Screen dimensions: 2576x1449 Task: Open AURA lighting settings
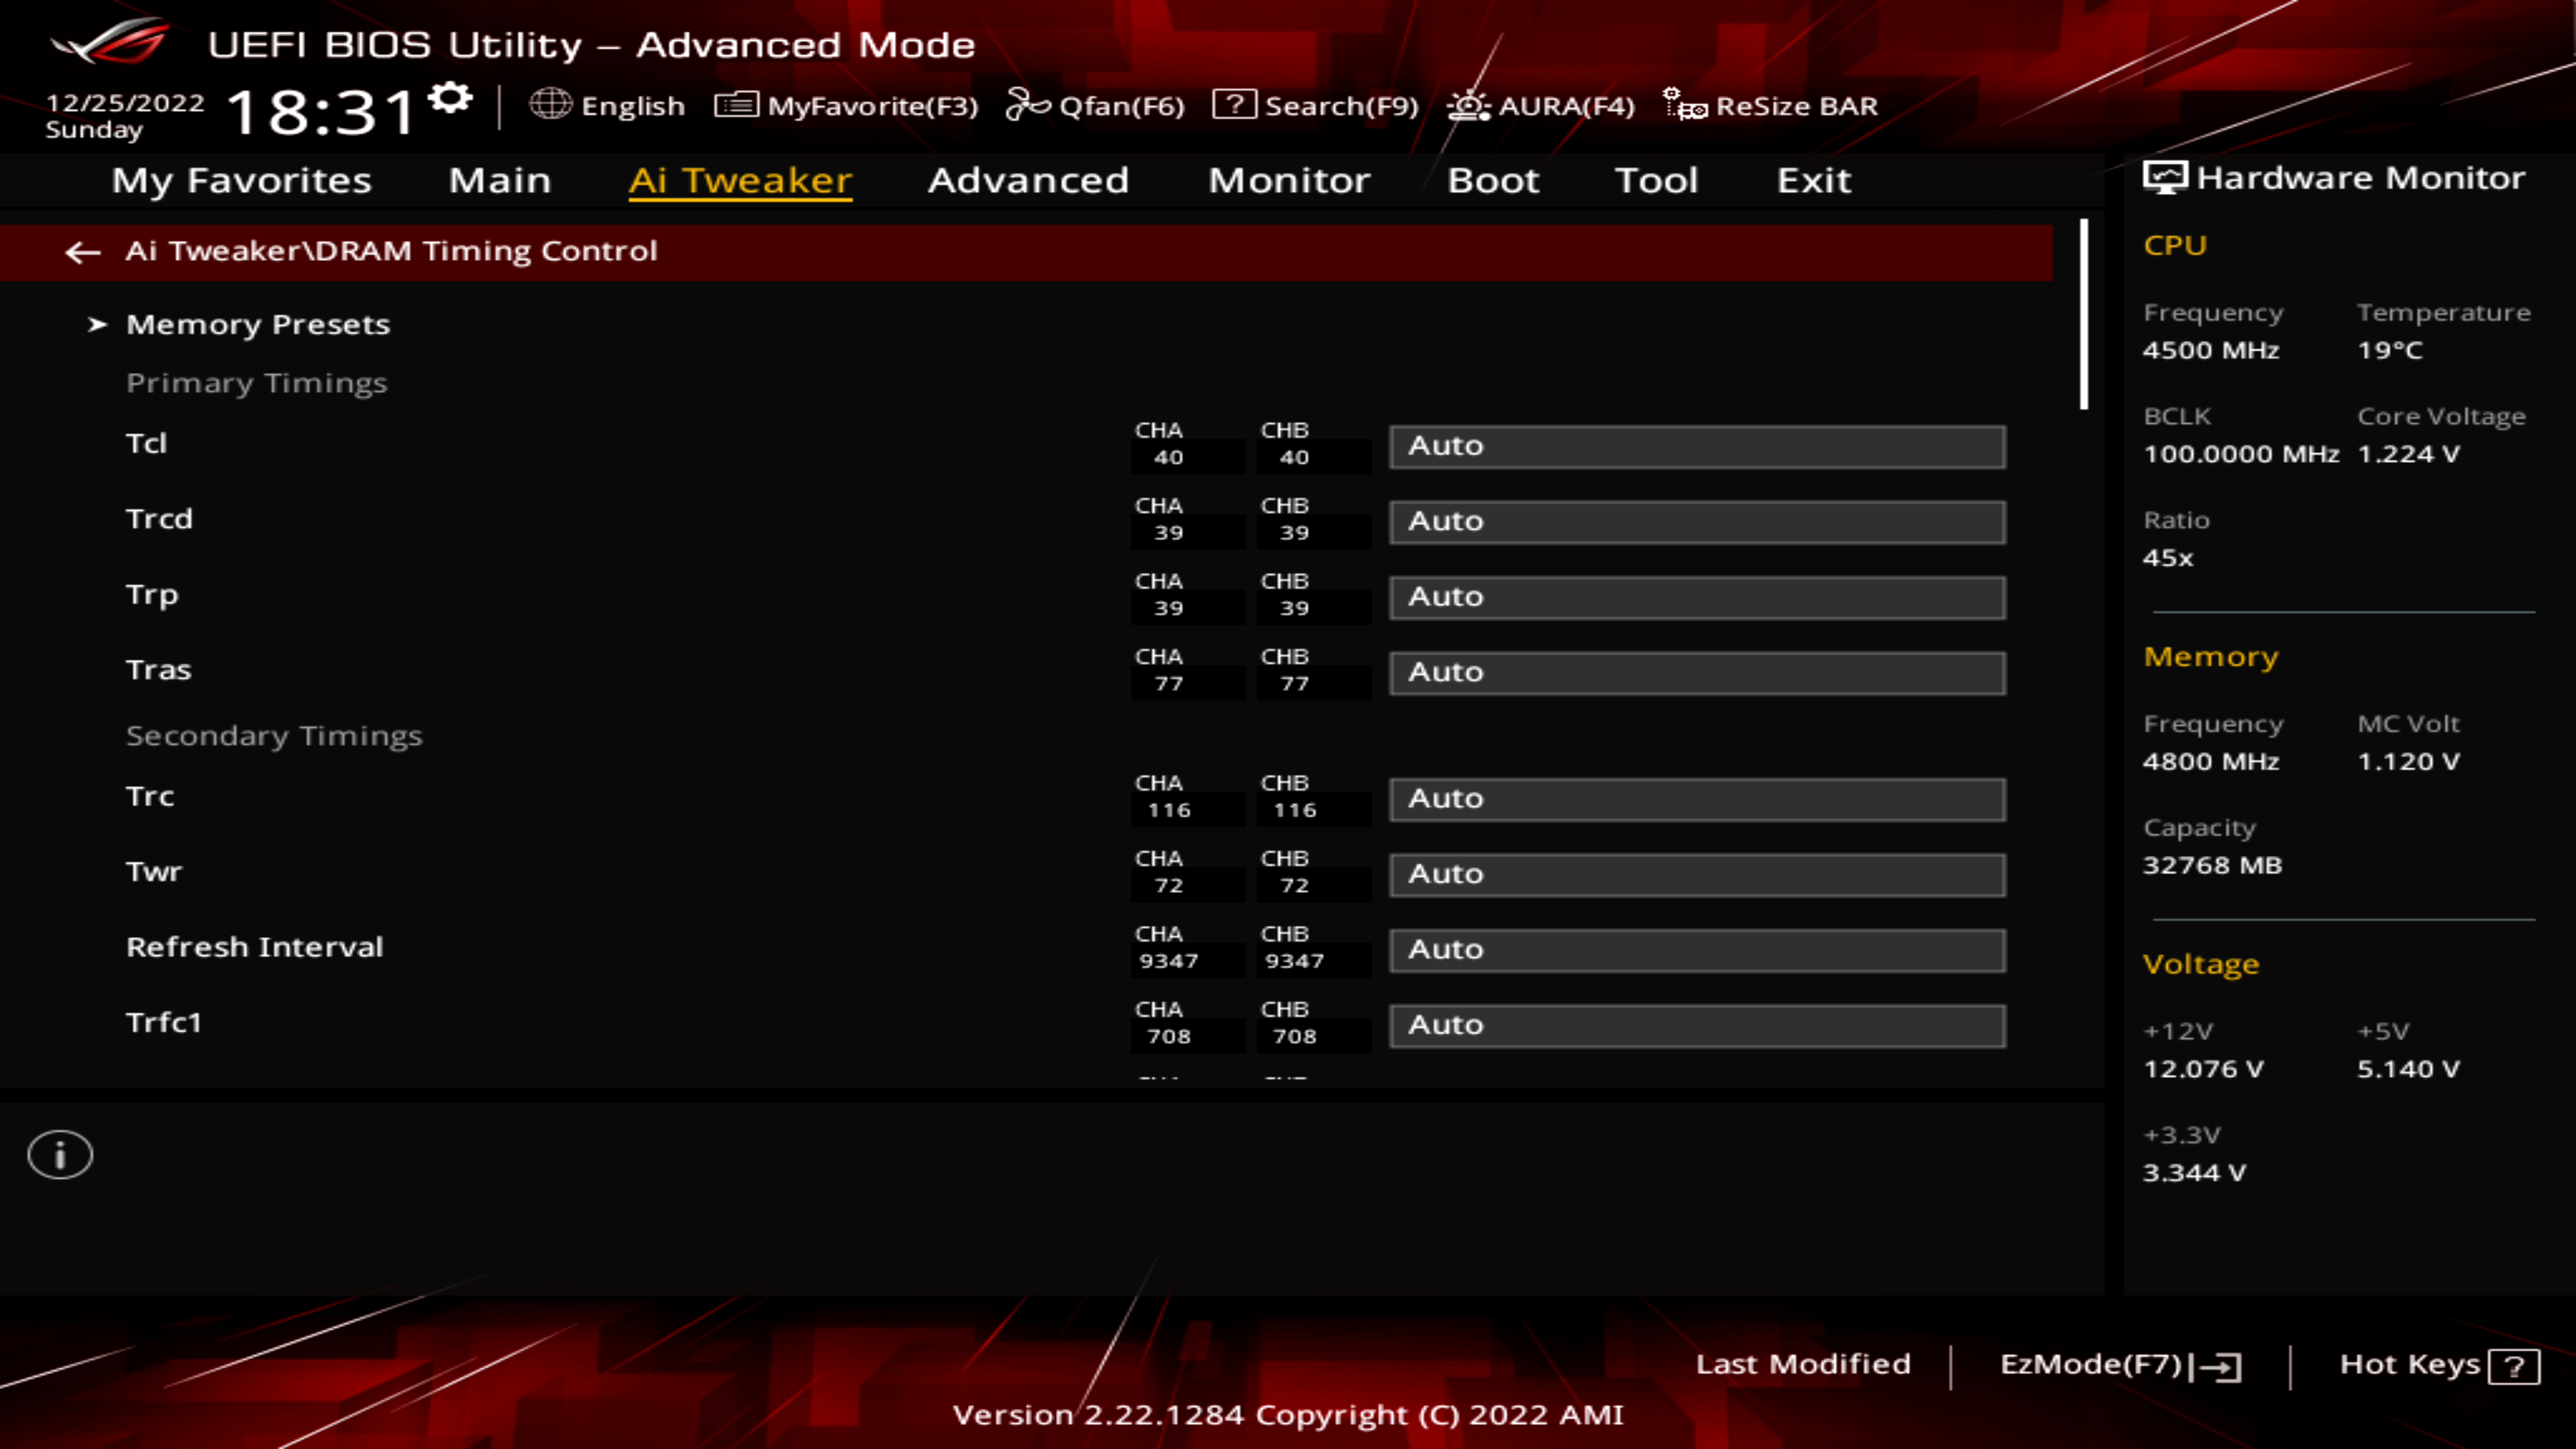(x=1541, y=106)
